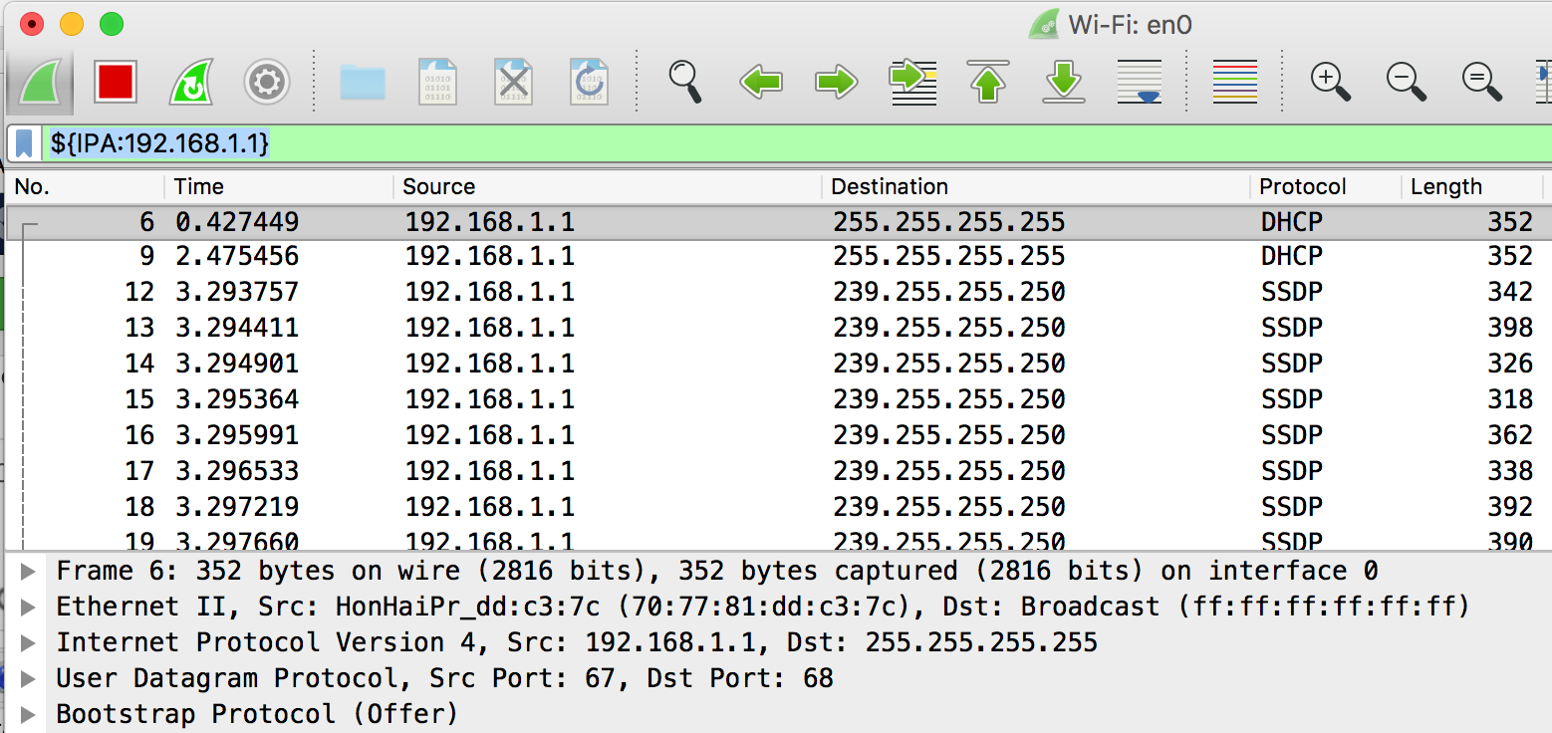Open capture options gear icon
The height and width of the screenshot is (733, 1552).
point(267,82)
